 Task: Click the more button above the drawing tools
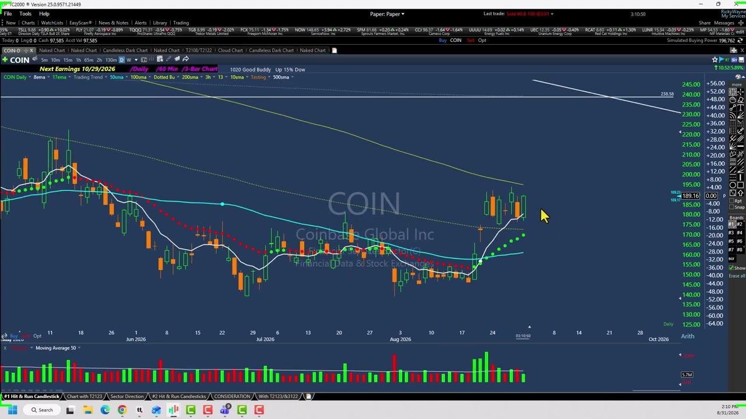pyautogui.click(x=737, y=85)
